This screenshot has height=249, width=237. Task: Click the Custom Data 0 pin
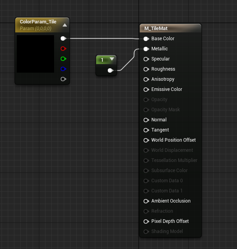coord(146,181)
